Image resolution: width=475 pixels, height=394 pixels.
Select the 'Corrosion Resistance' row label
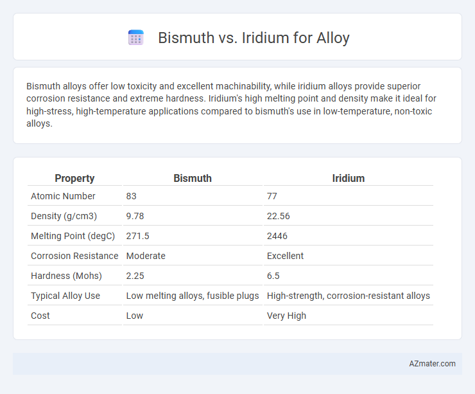[x=74, y=256]
